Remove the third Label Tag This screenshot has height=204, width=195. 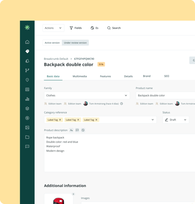96,120
